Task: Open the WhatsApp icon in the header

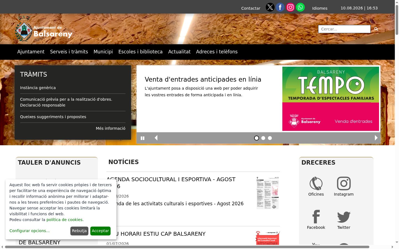Action: tap(300, 7)
